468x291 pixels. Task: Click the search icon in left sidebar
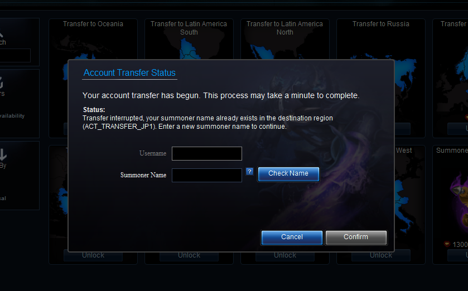click(x=1, y=32)
